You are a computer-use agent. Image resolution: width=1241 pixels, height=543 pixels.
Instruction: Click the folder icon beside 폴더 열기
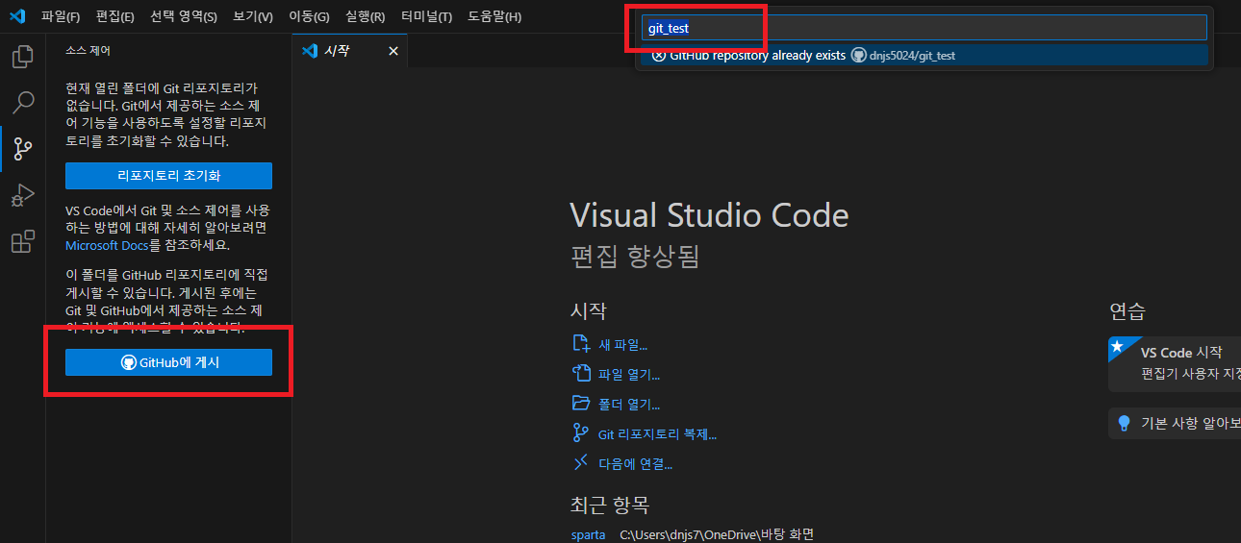[580, 404]
